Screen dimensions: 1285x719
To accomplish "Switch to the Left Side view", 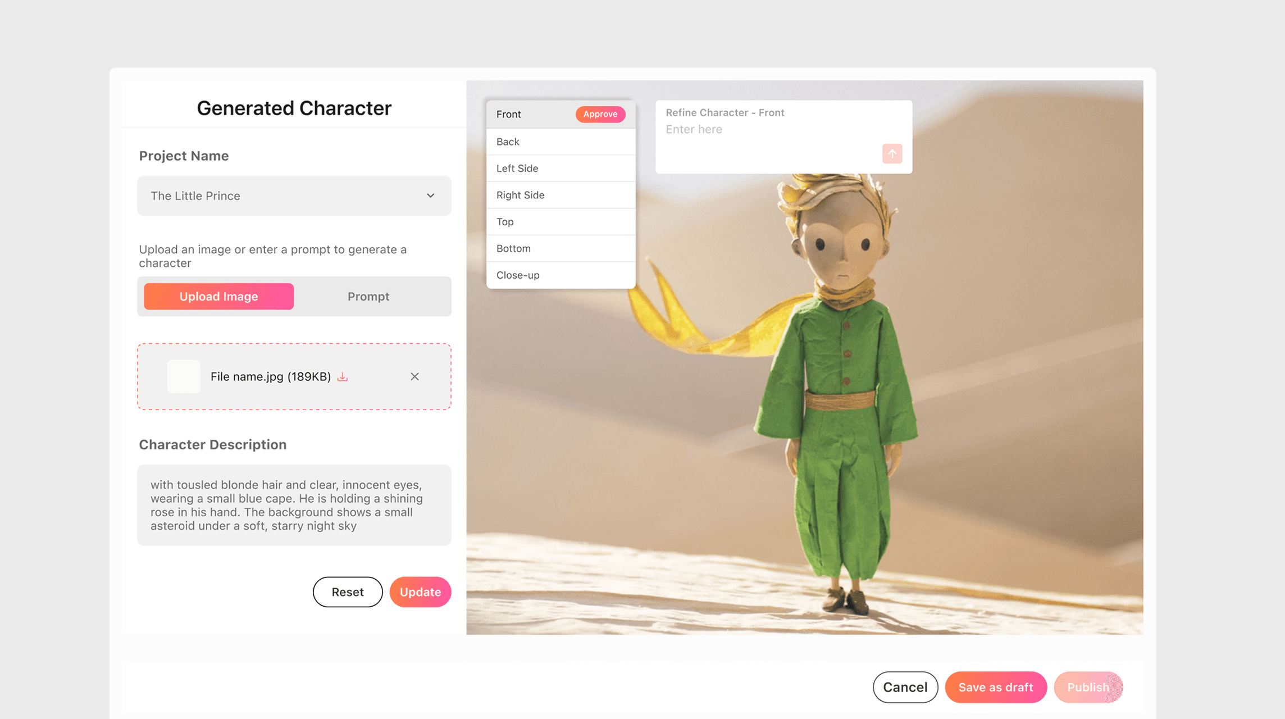I will 517,168.
